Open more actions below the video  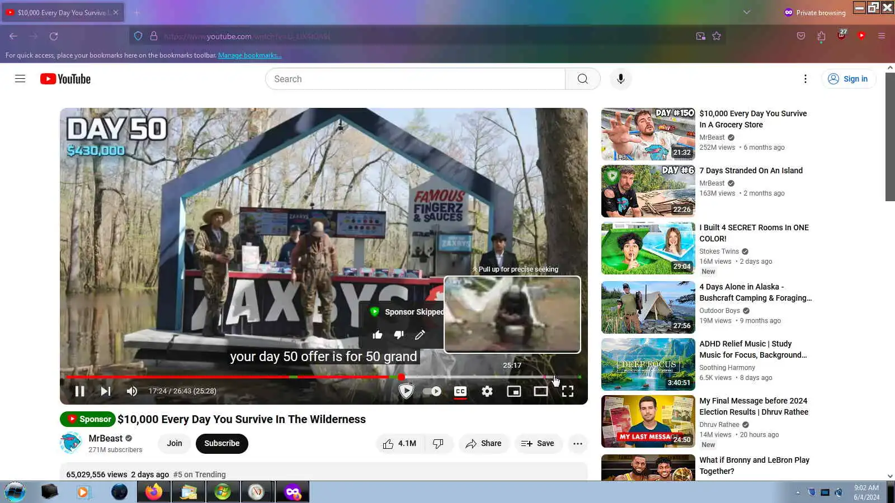(578, 444)
